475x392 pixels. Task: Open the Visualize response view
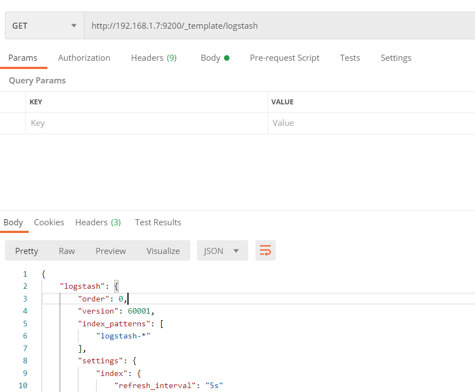coord(163,250)
